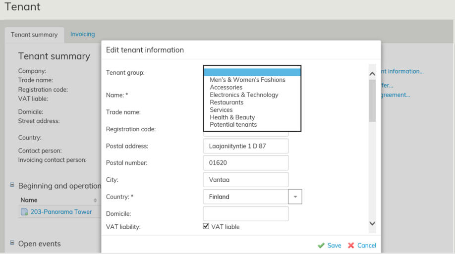Image resolution: width=455 pixels, height=254 pixels.
Task: Click the City field containing Vantaa
Action: pyautogui.click(x=245, y=180)
